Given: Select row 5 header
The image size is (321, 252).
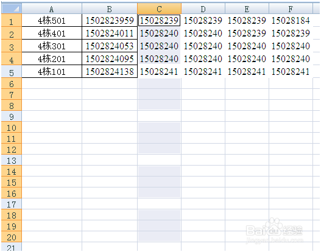Looking at the screenshot, I should pos(12,71).
